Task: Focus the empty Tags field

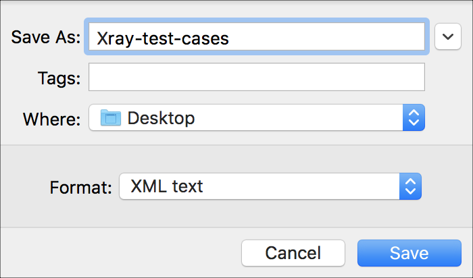Action: (x=256, y=77)
